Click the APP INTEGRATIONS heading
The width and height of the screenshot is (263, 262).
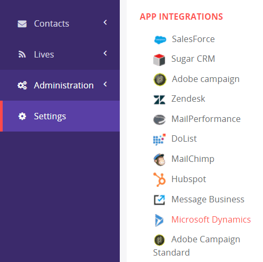tap(181, 17)
